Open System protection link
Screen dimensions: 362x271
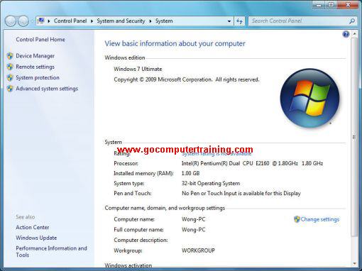click(38, 77)
